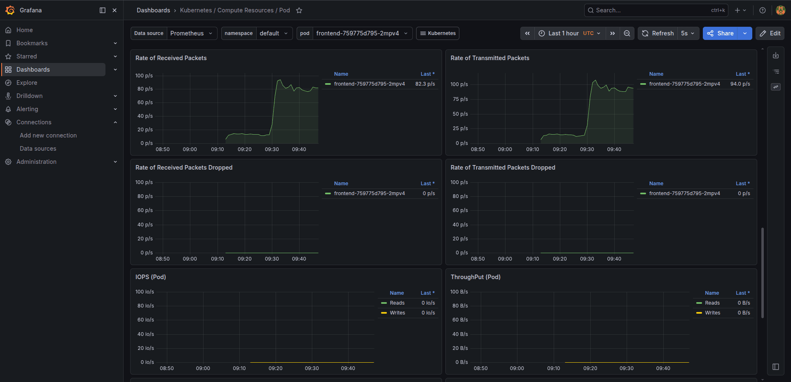Open Add new connection link
This screenshot has width=791, height=382.
point(48,135)
